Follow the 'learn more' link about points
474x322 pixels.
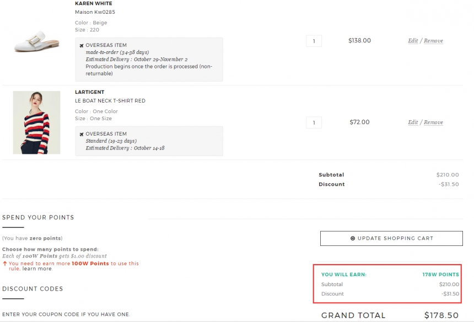pyautogui.click(x=37, y=269)
